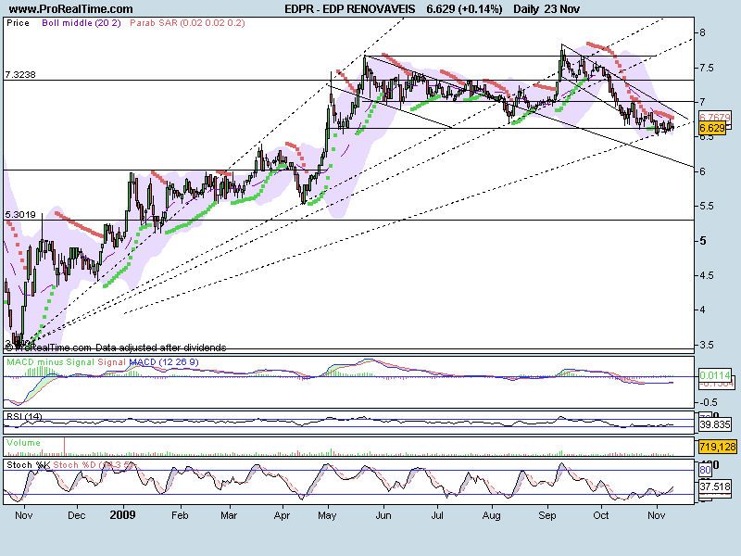This screenshot has width=741, height=556.
Task: Click the Nov label preceding Dec on time axis
Action: click(x=24, y=515)
